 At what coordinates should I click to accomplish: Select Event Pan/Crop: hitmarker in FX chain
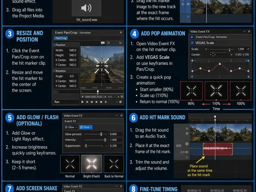coord(211,37)
